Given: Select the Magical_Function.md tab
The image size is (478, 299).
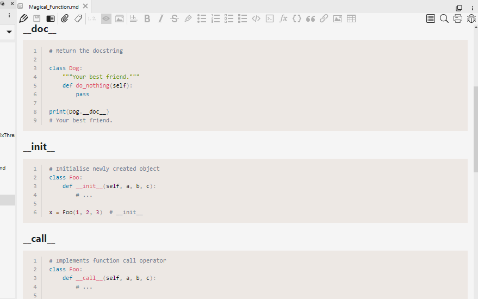Looking at the screenshot, I should tap(54, 7).
